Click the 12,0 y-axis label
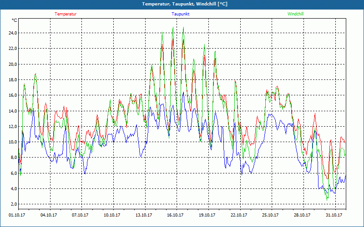 pyautogui.click(x=13, y=127)
